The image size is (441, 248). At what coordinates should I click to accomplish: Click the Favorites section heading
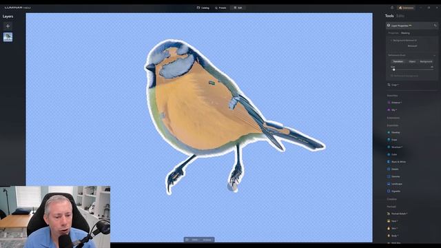[392, 96]
